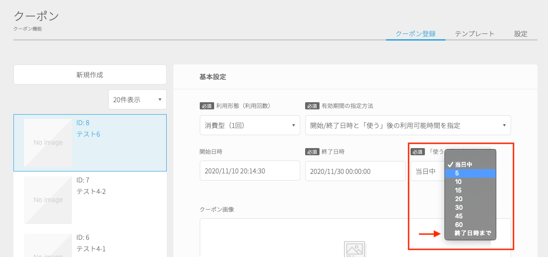
Task: Select the No image thumbnail for ID: 8
Action: tap(48, 143)
